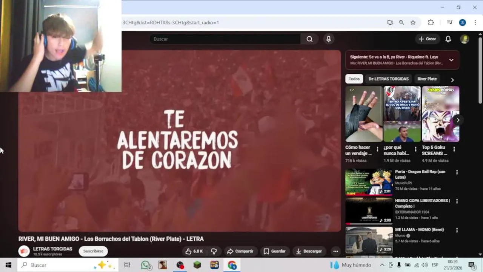Open the volume speaker icon in tray
This screenshot has width=483, height=272.
(425, 265)
